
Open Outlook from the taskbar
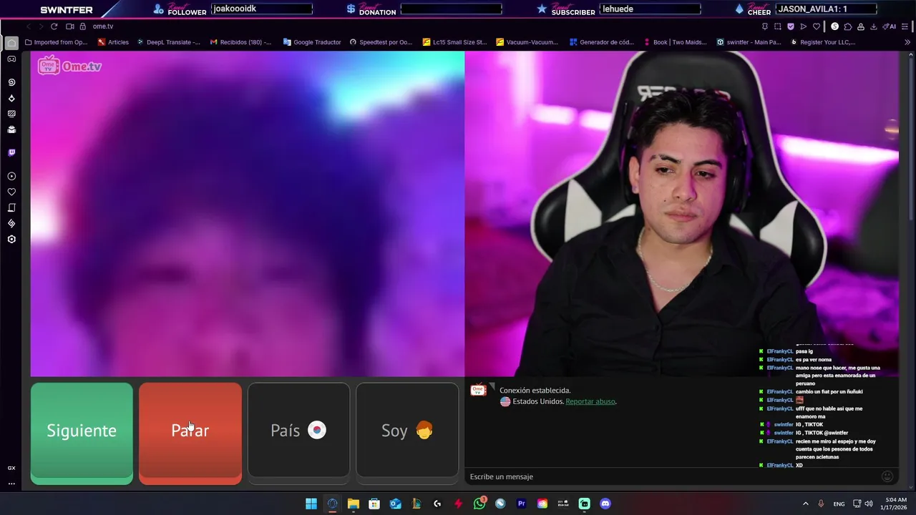coord(395,504)
